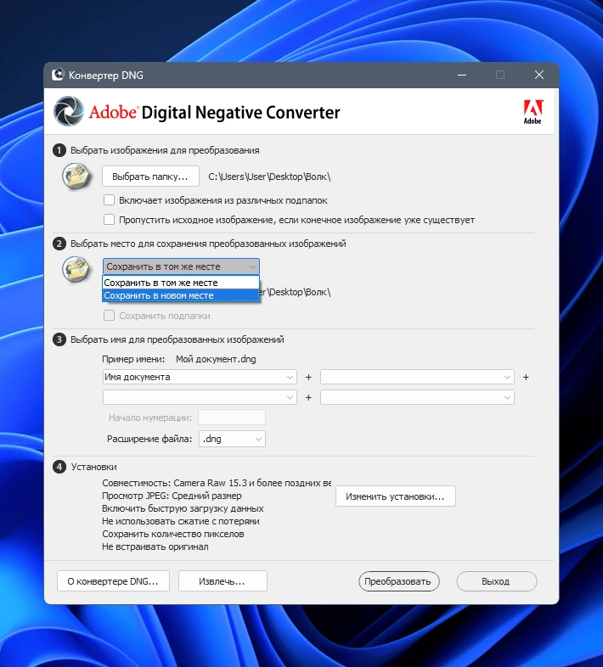The image size is (603, 667).
Task: Check Пропустить исходное изображение option
Action: pyautogui.click(x=110, y=220)
